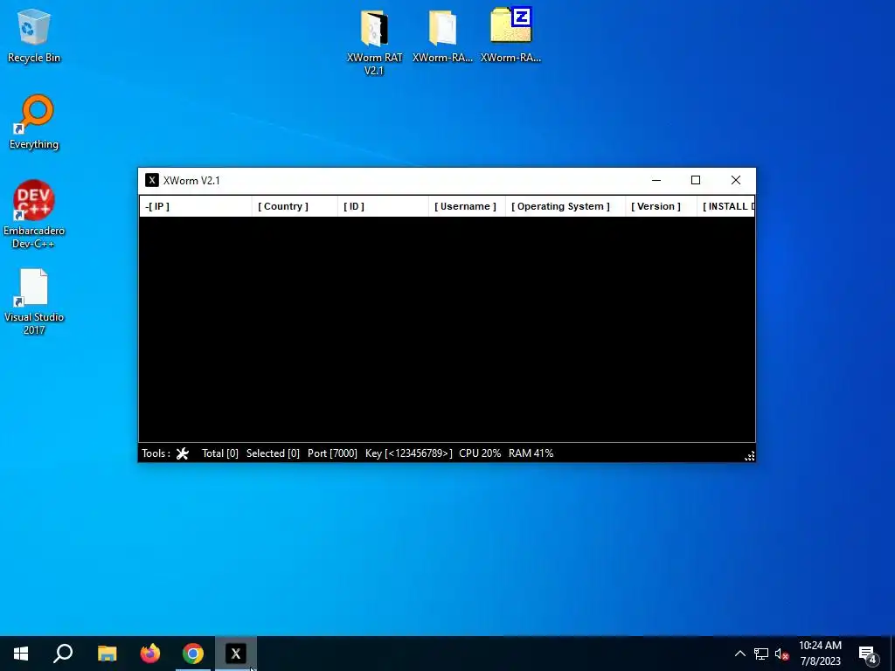895x671 pixels.
Task: Sort by the [ IP ] column header
Action: click(x=195, y=206)
